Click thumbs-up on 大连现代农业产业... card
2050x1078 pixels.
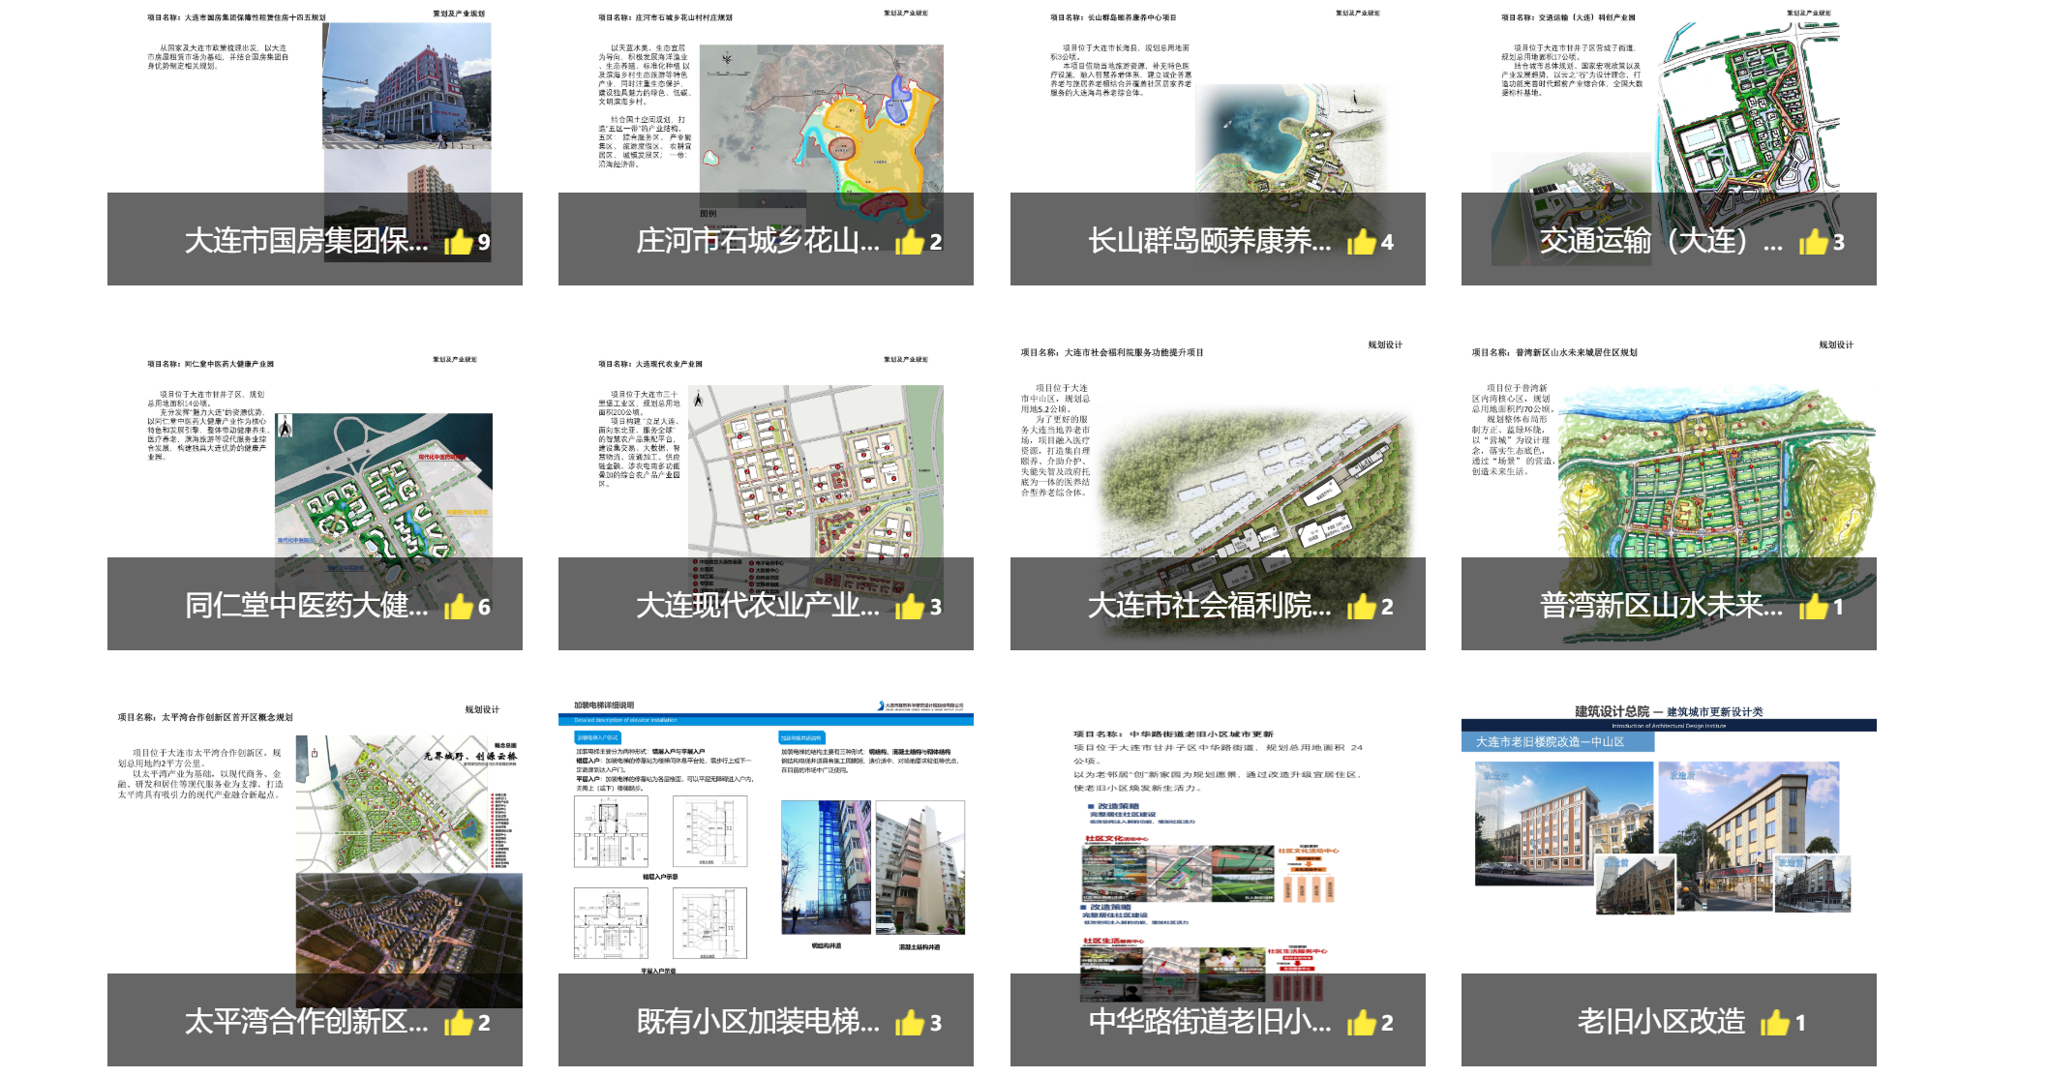click(910, 606)
